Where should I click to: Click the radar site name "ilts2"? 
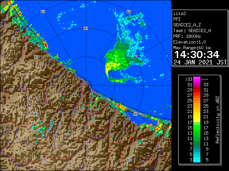(x=180, y=14)
